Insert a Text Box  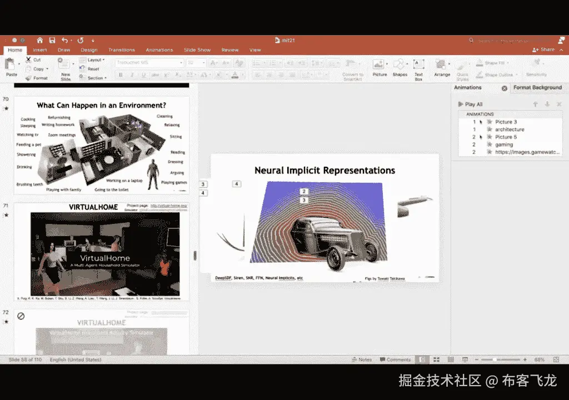(418, 69)
